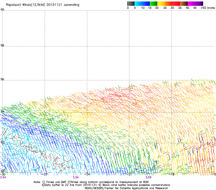Click the note line 'Data buffer is 22 hrs'
The height and width of the screenshot is (190, 216).
point(59,185)
